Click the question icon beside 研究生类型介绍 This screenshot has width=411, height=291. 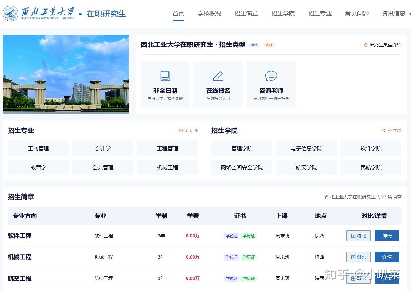tap(366, 45)
